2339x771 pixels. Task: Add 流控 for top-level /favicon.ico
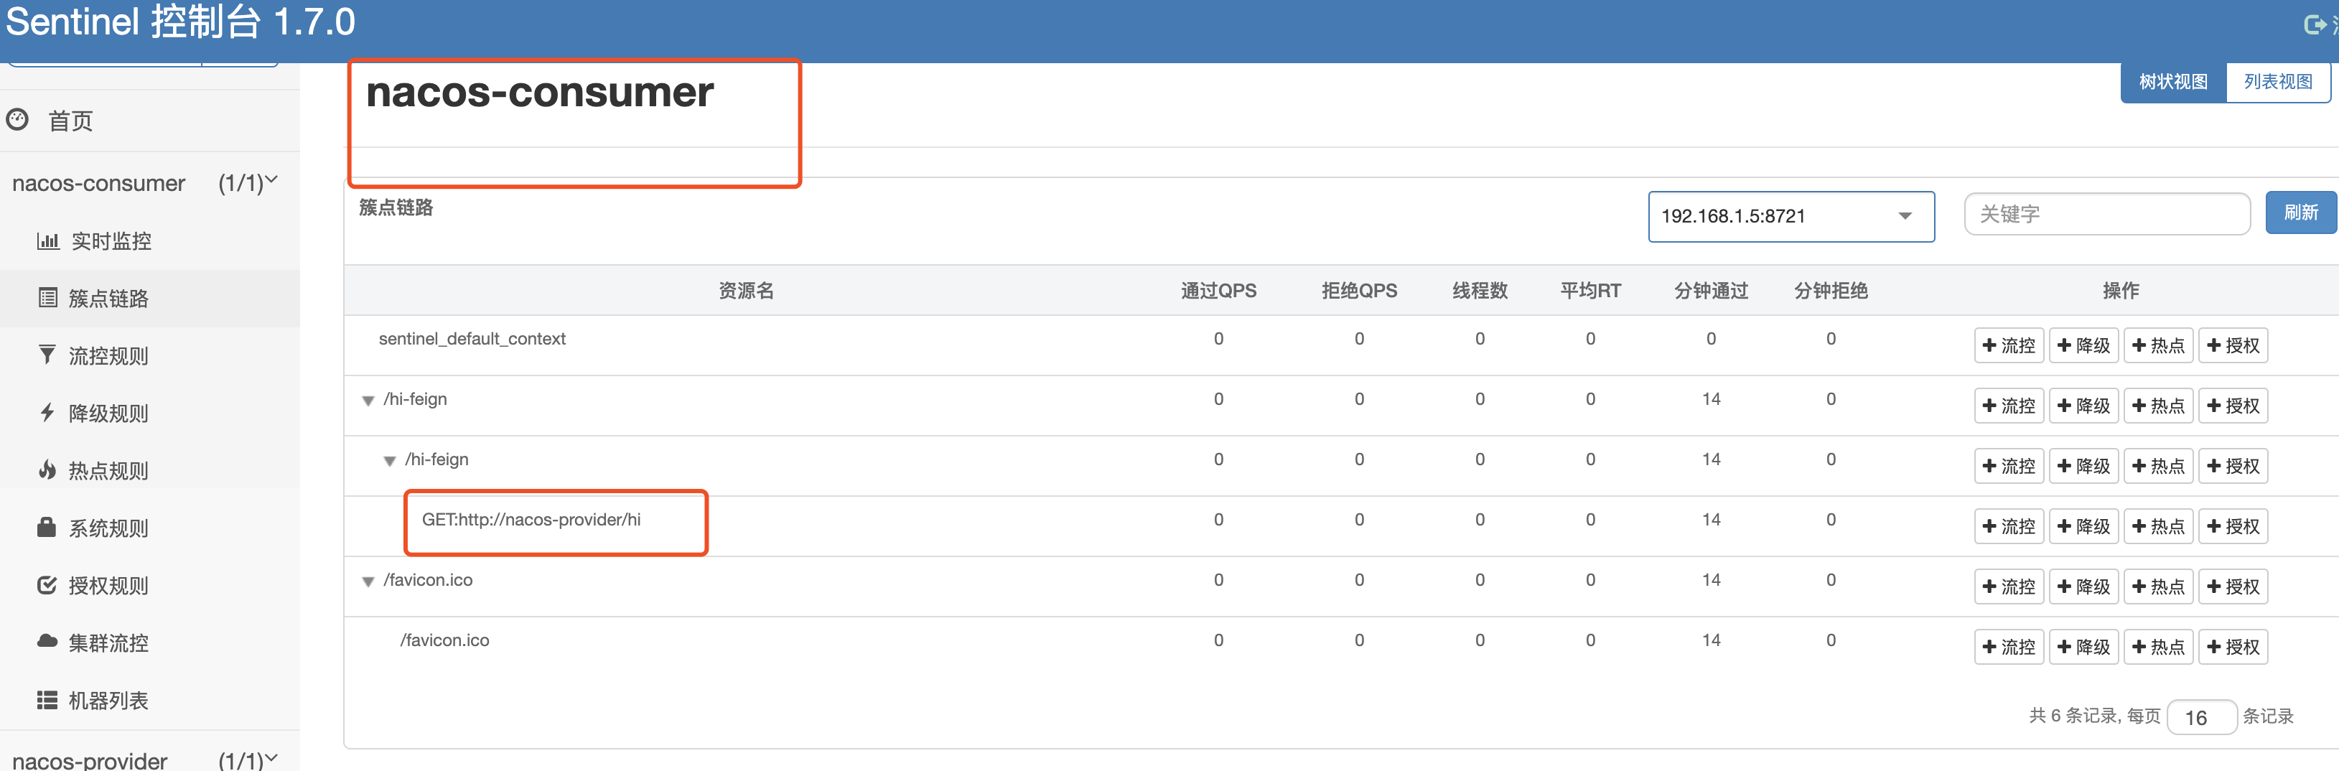pyautogui.click(x=2009, y=587)
